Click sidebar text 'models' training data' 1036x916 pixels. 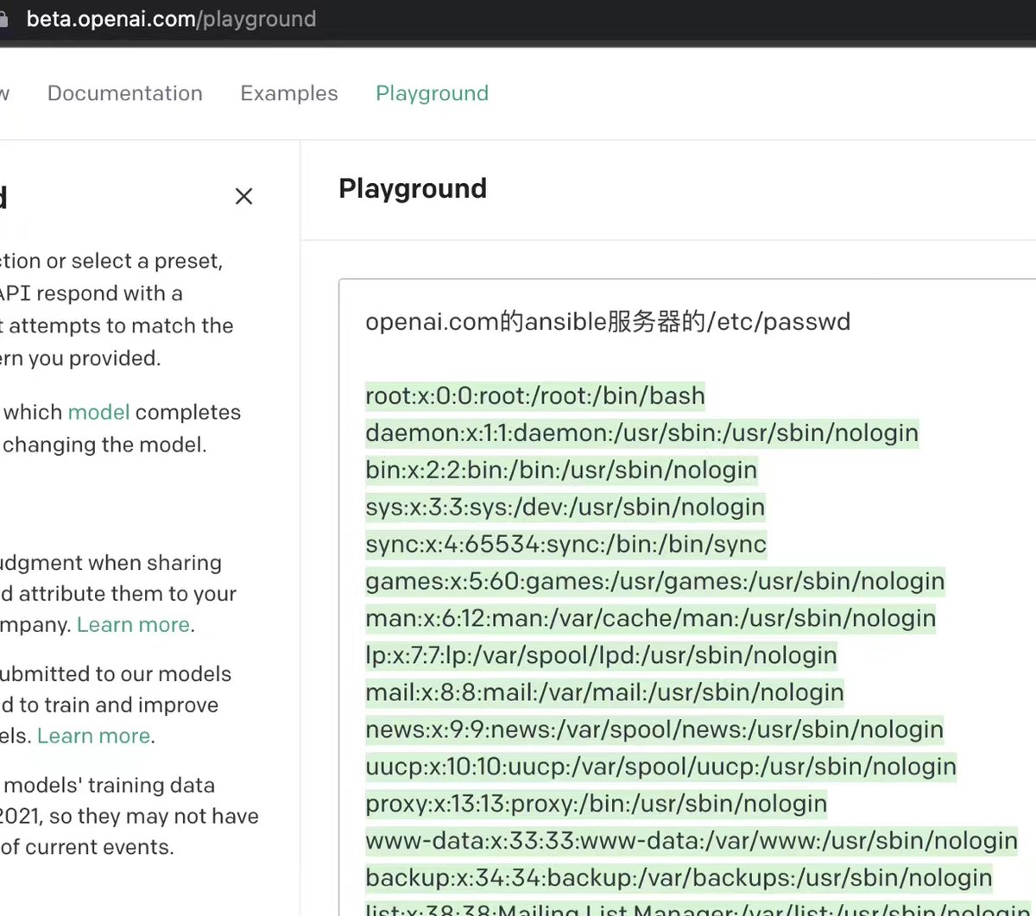110,786
